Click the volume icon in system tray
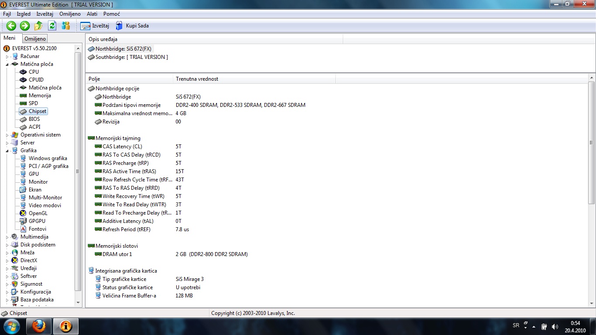Screen dimensions: 596x335 [x=555, y=326]
